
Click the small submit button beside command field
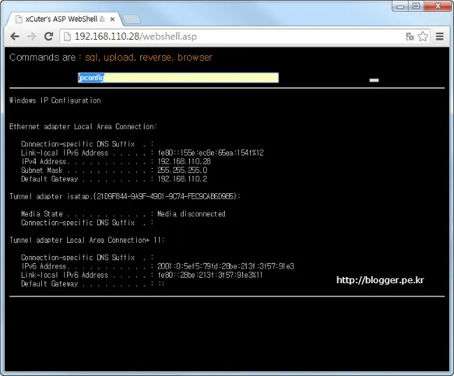pyautogui.click(x=374, y=80)
